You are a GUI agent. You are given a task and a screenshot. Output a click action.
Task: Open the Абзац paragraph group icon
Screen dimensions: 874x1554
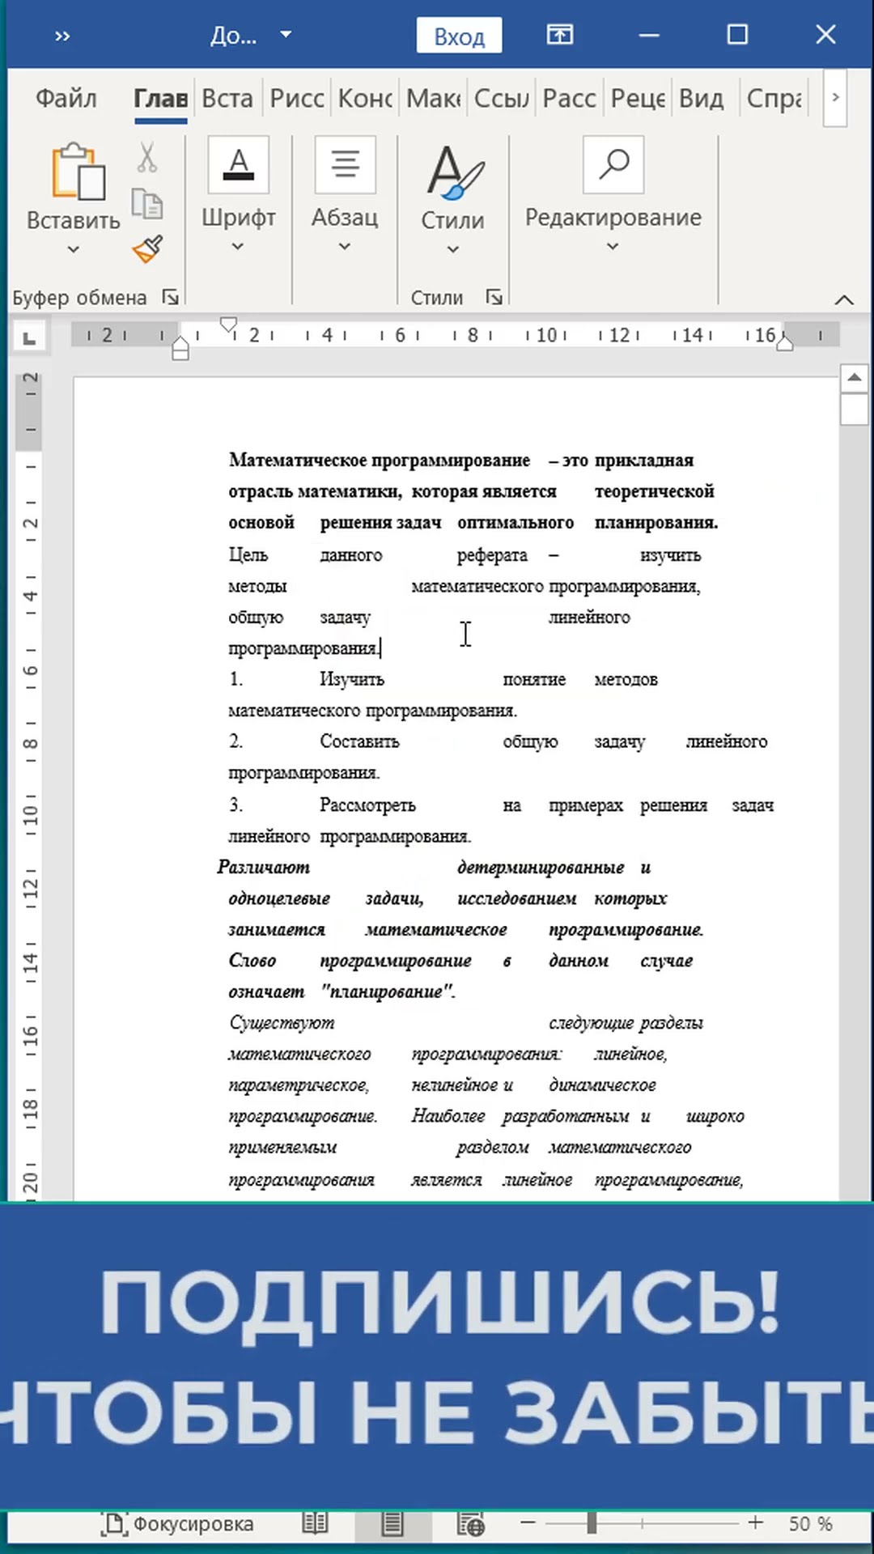click(x=345, y=165)
